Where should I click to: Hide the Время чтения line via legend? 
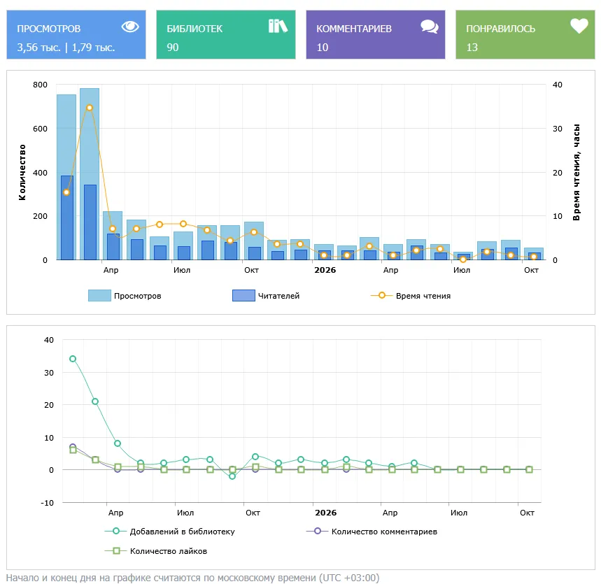[x=411, y=295]
